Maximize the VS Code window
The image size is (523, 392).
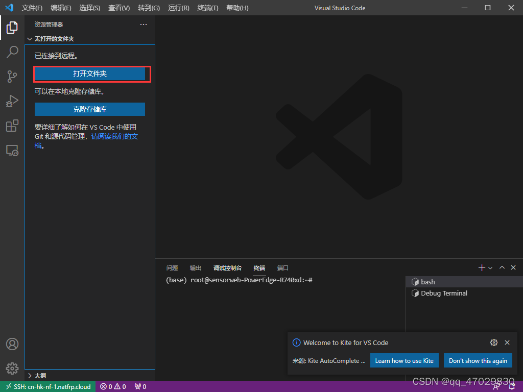pyautogui.click(x=488, y=8)
